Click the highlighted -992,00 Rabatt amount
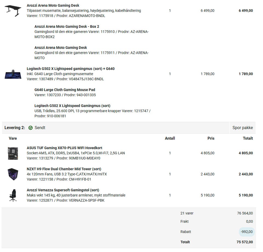The image size is (263, 252). [x=247, y=232]
